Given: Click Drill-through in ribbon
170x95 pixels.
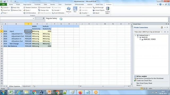Looking at the screenshot, I should click(x=98, y=8).
